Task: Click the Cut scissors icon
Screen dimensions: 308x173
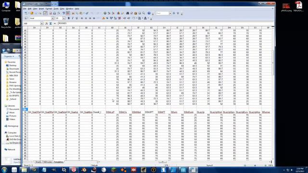Action: [x=73, y=13]
